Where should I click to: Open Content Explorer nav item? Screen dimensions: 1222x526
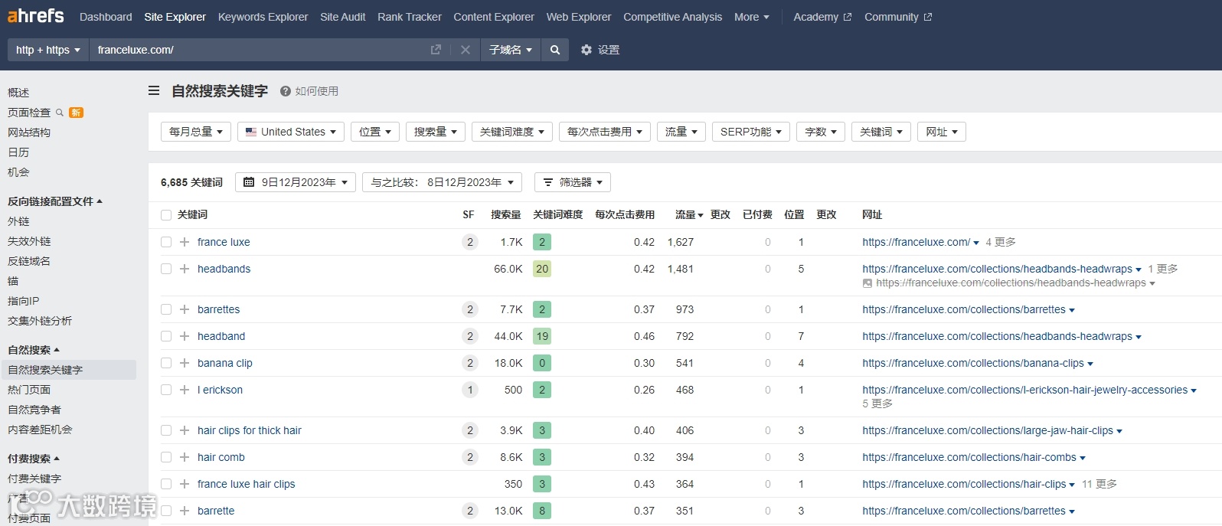(494, 17)
